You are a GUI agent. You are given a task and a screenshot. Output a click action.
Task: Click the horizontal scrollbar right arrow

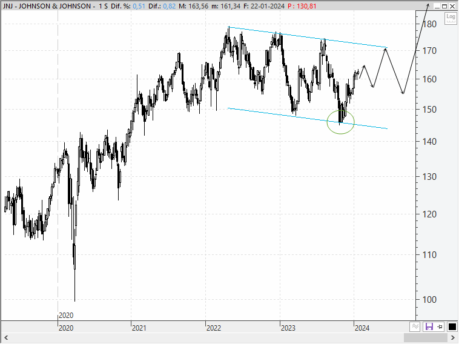point(453,338)
